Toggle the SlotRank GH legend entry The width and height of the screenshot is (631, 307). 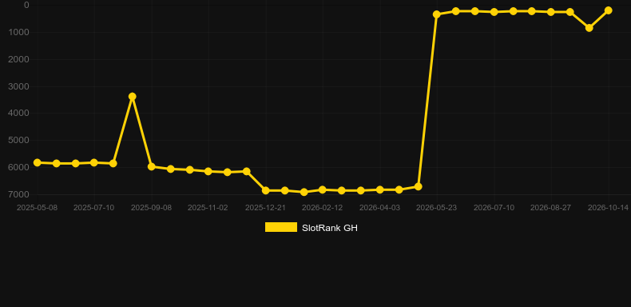(311, 228)
